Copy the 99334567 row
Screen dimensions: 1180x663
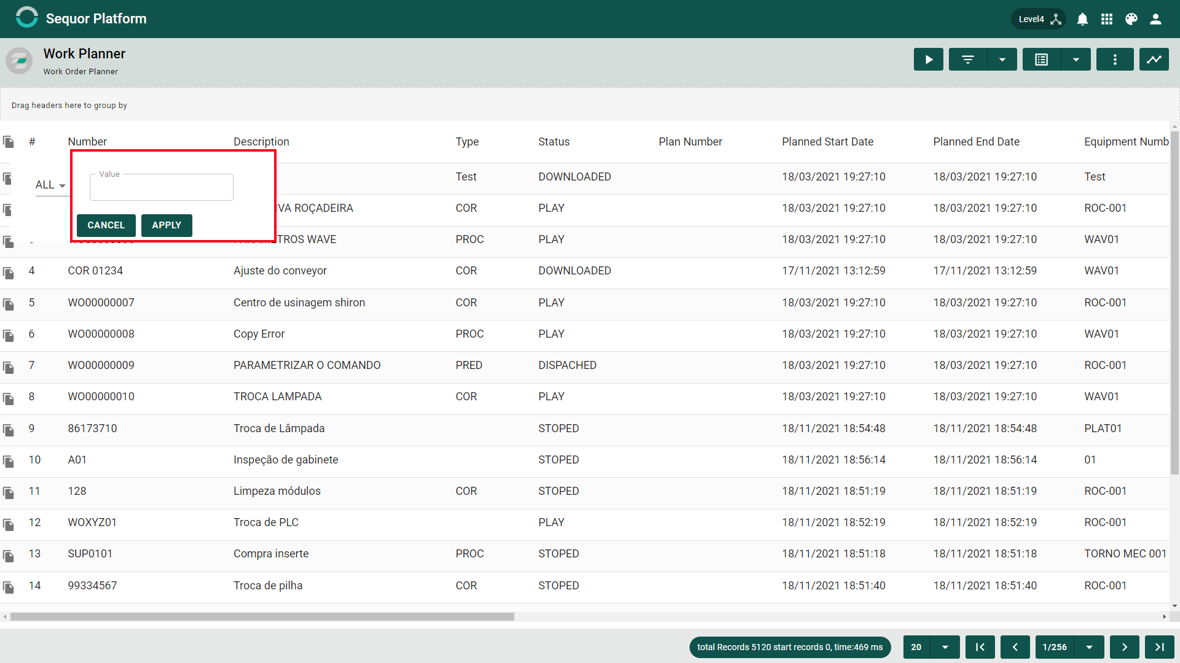pyautogui.click(x=9, y=587)
